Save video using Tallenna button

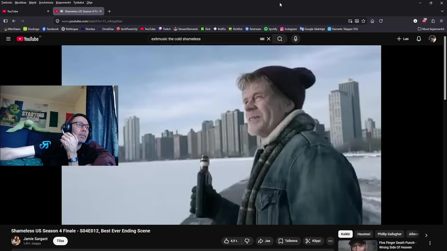(288, 241)
